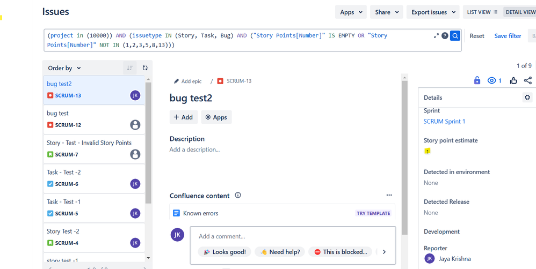Viewport: 536px width, 269px height.
Task: Open the Order by dropdown
Action: pyautogui.click(x=64, y=68)
